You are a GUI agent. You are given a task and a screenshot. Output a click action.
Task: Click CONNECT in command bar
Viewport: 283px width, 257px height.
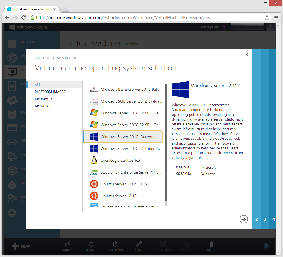coord(67,246)
